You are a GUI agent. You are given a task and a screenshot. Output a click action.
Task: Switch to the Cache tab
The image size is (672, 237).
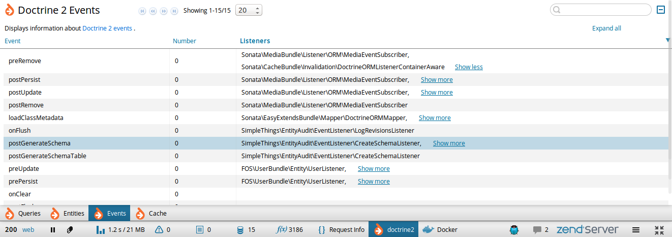tap(151, 214)
